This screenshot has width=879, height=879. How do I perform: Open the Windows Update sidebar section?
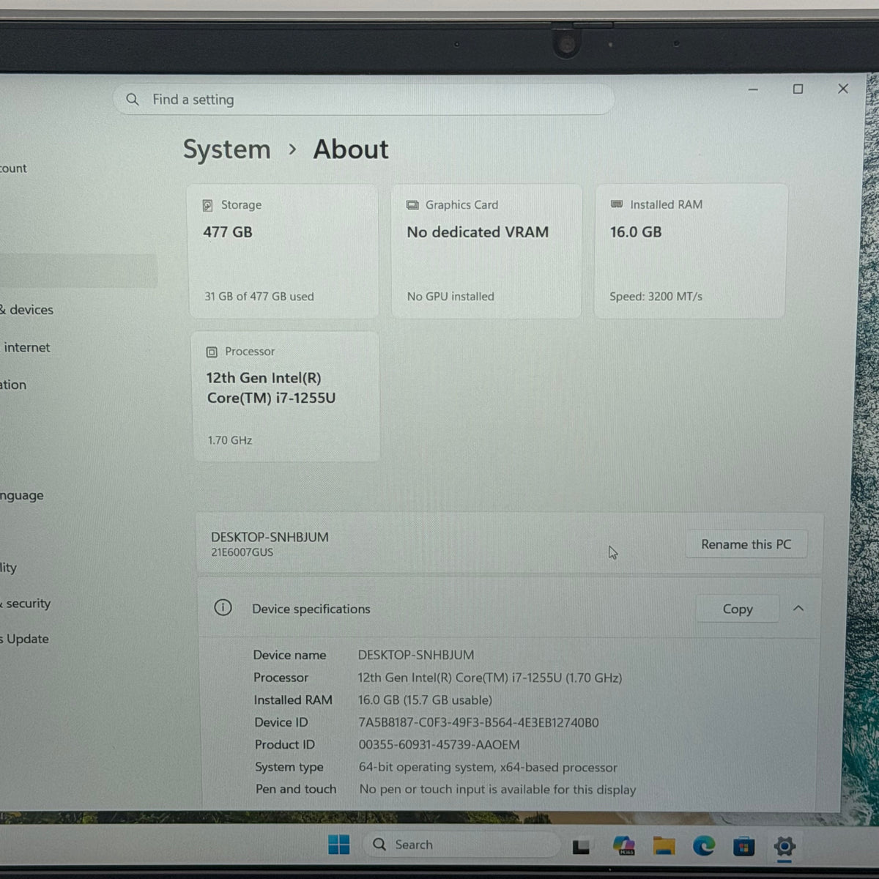coord(25,639)
